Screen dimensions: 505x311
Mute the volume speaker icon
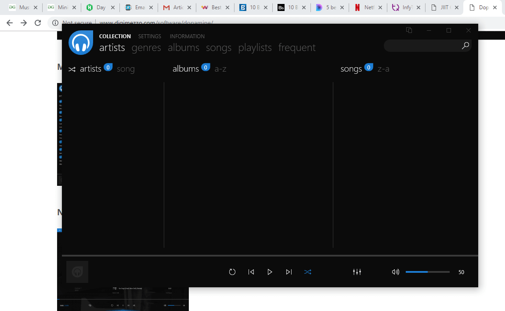click(395, 272)
